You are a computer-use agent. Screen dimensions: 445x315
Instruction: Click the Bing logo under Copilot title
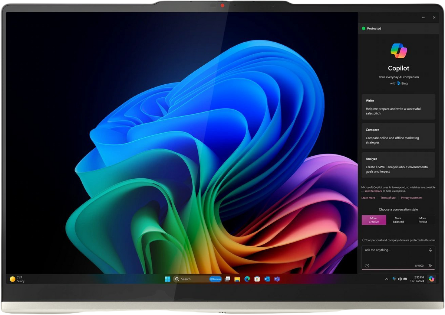[399, 83]
